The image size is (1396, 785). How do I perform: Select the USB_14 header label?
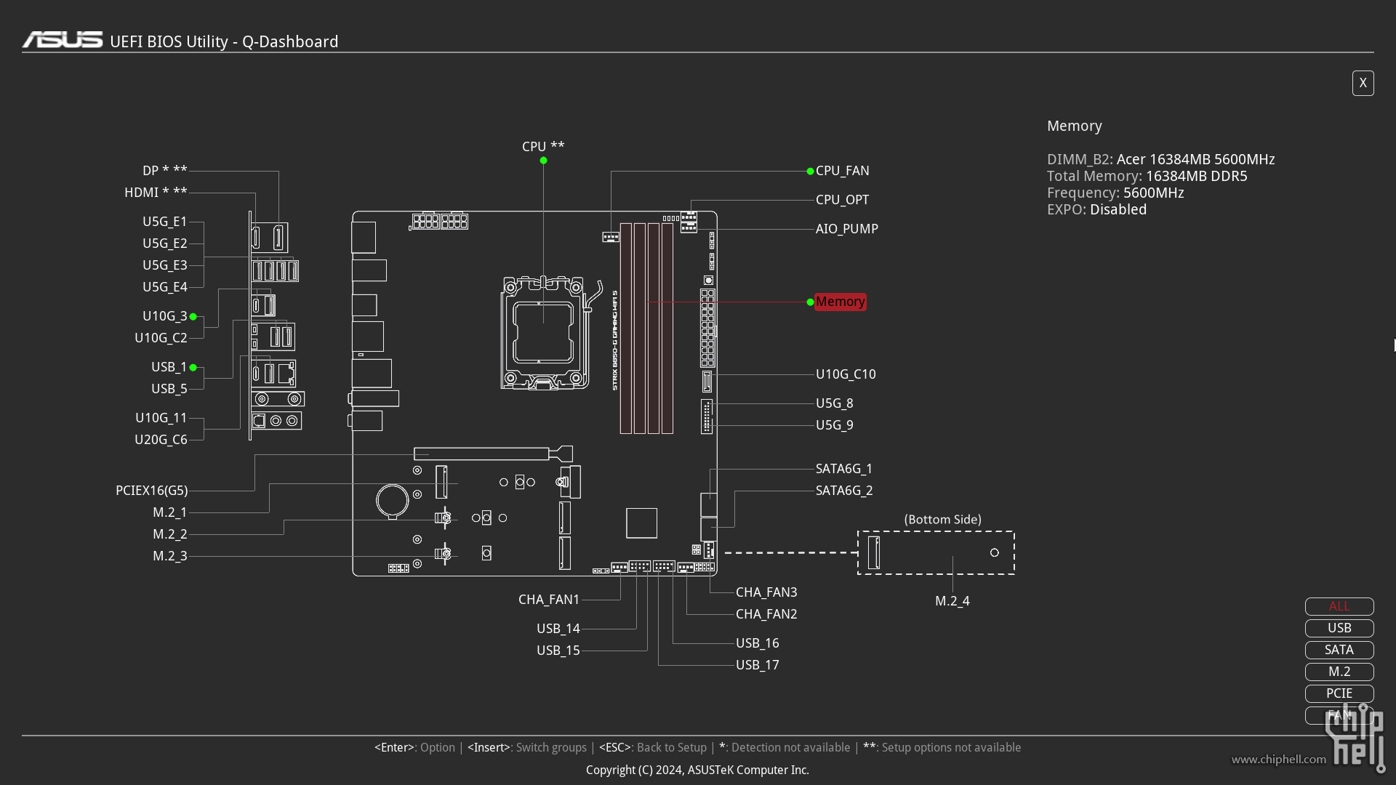click(x=558, y=629)
